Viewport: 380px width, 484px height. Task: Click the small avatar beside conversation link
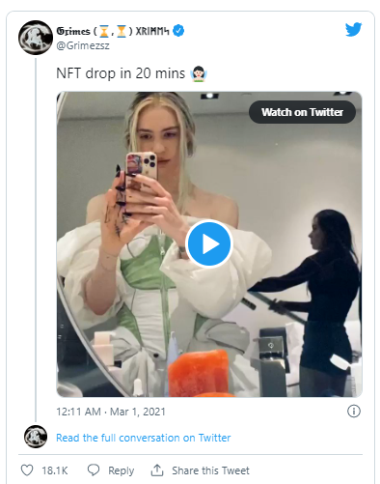(36, 437)
